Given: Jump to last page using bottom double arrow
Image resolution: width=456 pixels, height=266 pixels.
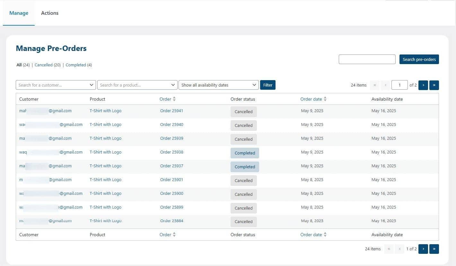Looking at the screenshot, I should [434, 249].
